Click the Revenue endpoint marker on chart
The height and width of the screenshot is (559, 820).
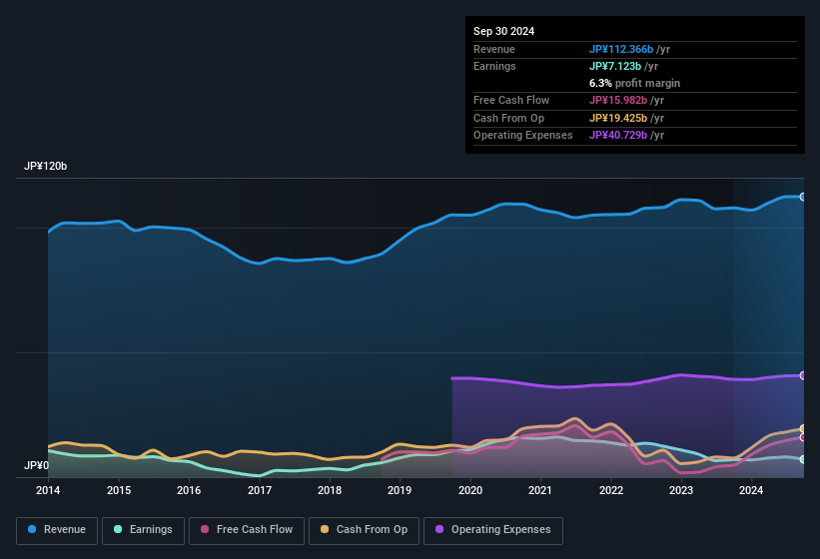803,197
